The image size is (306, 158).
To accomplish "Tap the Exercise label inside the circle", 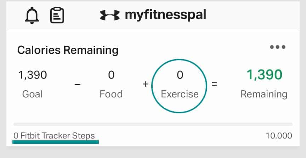I will [179, 94].
